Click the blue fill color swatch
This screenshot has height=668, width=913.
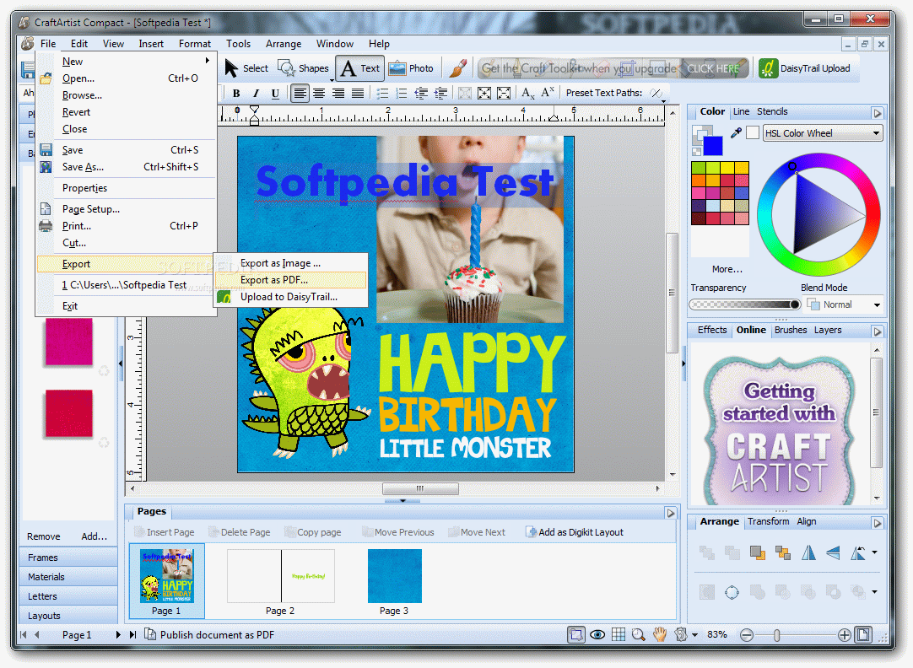tap(713, 145)
